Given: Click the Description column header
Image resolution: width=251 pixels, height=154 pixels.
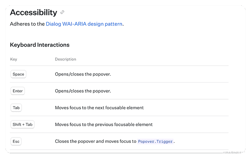Looking at the screenshot, I should (x=66, y=59).
